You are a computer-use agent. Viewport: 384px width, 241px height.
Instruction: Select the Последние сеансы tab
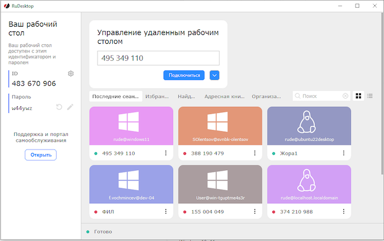click(x=116, y=96)
